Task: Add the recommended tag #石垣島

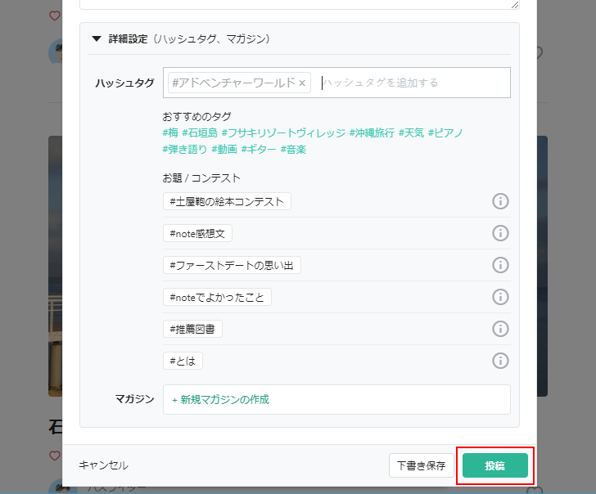Action: click(200, 132)
